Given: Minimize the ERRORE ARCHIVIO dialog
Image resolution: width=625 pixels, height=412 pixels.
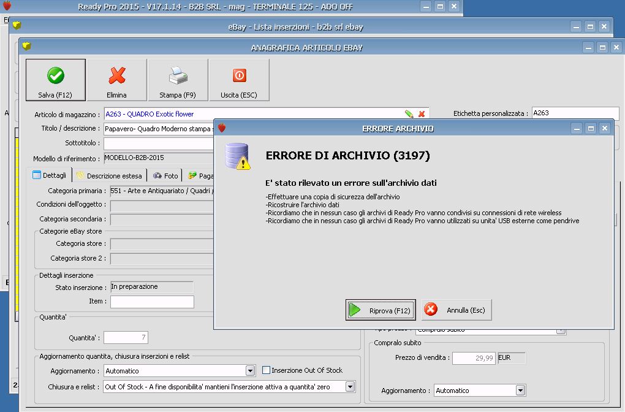Looking at the screenshot, I should coord(577,128).
